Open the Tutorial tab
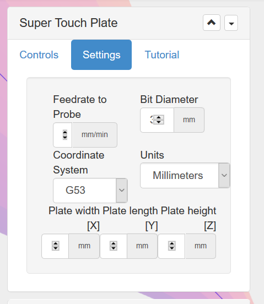Viewport: 264px width, 304px height. tap(162, 55)
